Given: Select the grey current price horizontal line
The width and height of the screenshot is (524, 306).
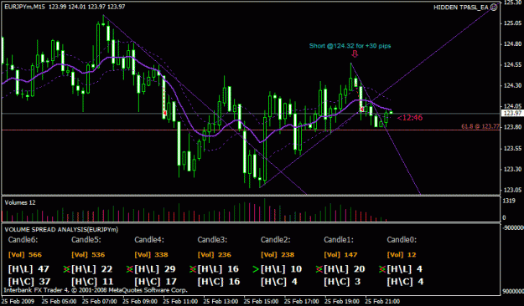Looking at the screenshot, I should pos(251,114).
